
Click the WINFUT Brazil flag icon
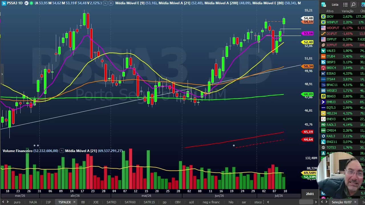point(323,22)
